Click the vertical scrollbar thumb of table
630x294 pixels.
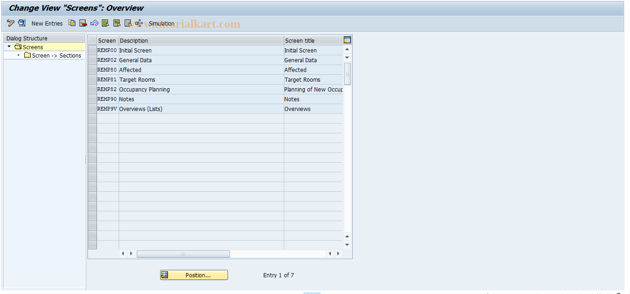pos(347,74)
